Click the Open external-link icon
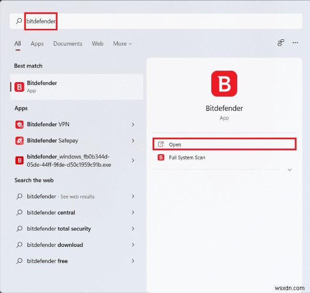 tap(161, 144)
